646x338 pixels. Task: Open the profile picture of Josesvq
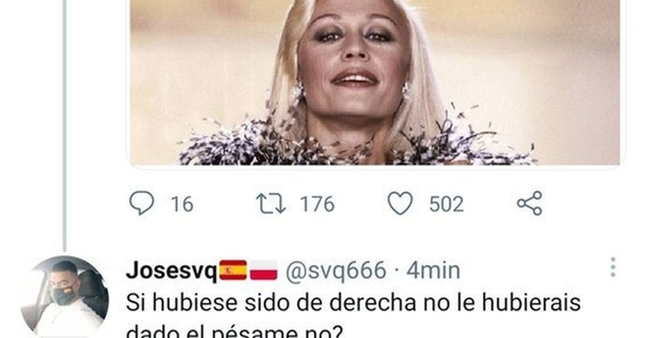click(65, 297)
